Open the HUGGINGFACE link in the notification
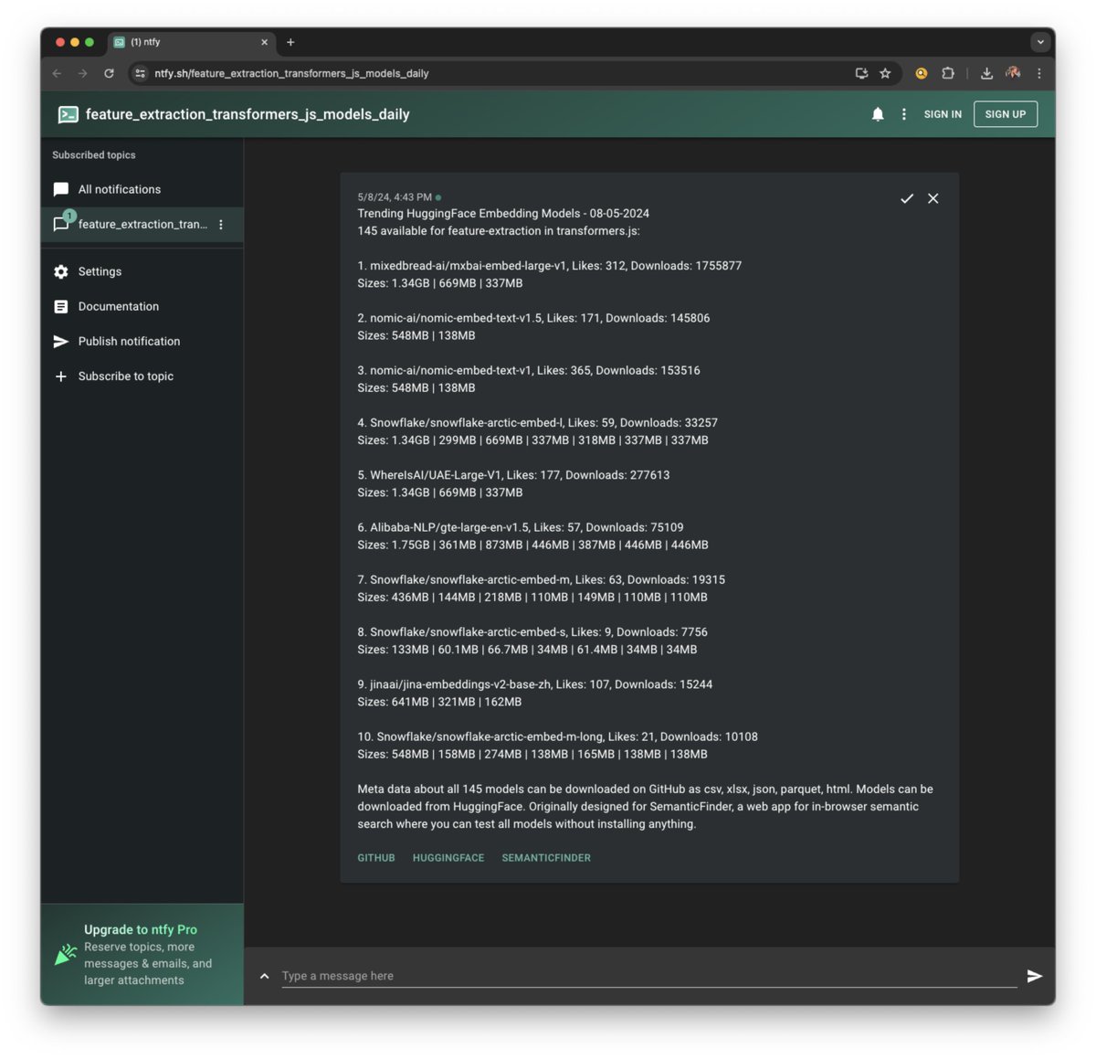 pyautogui.click(x=448, y=858)
